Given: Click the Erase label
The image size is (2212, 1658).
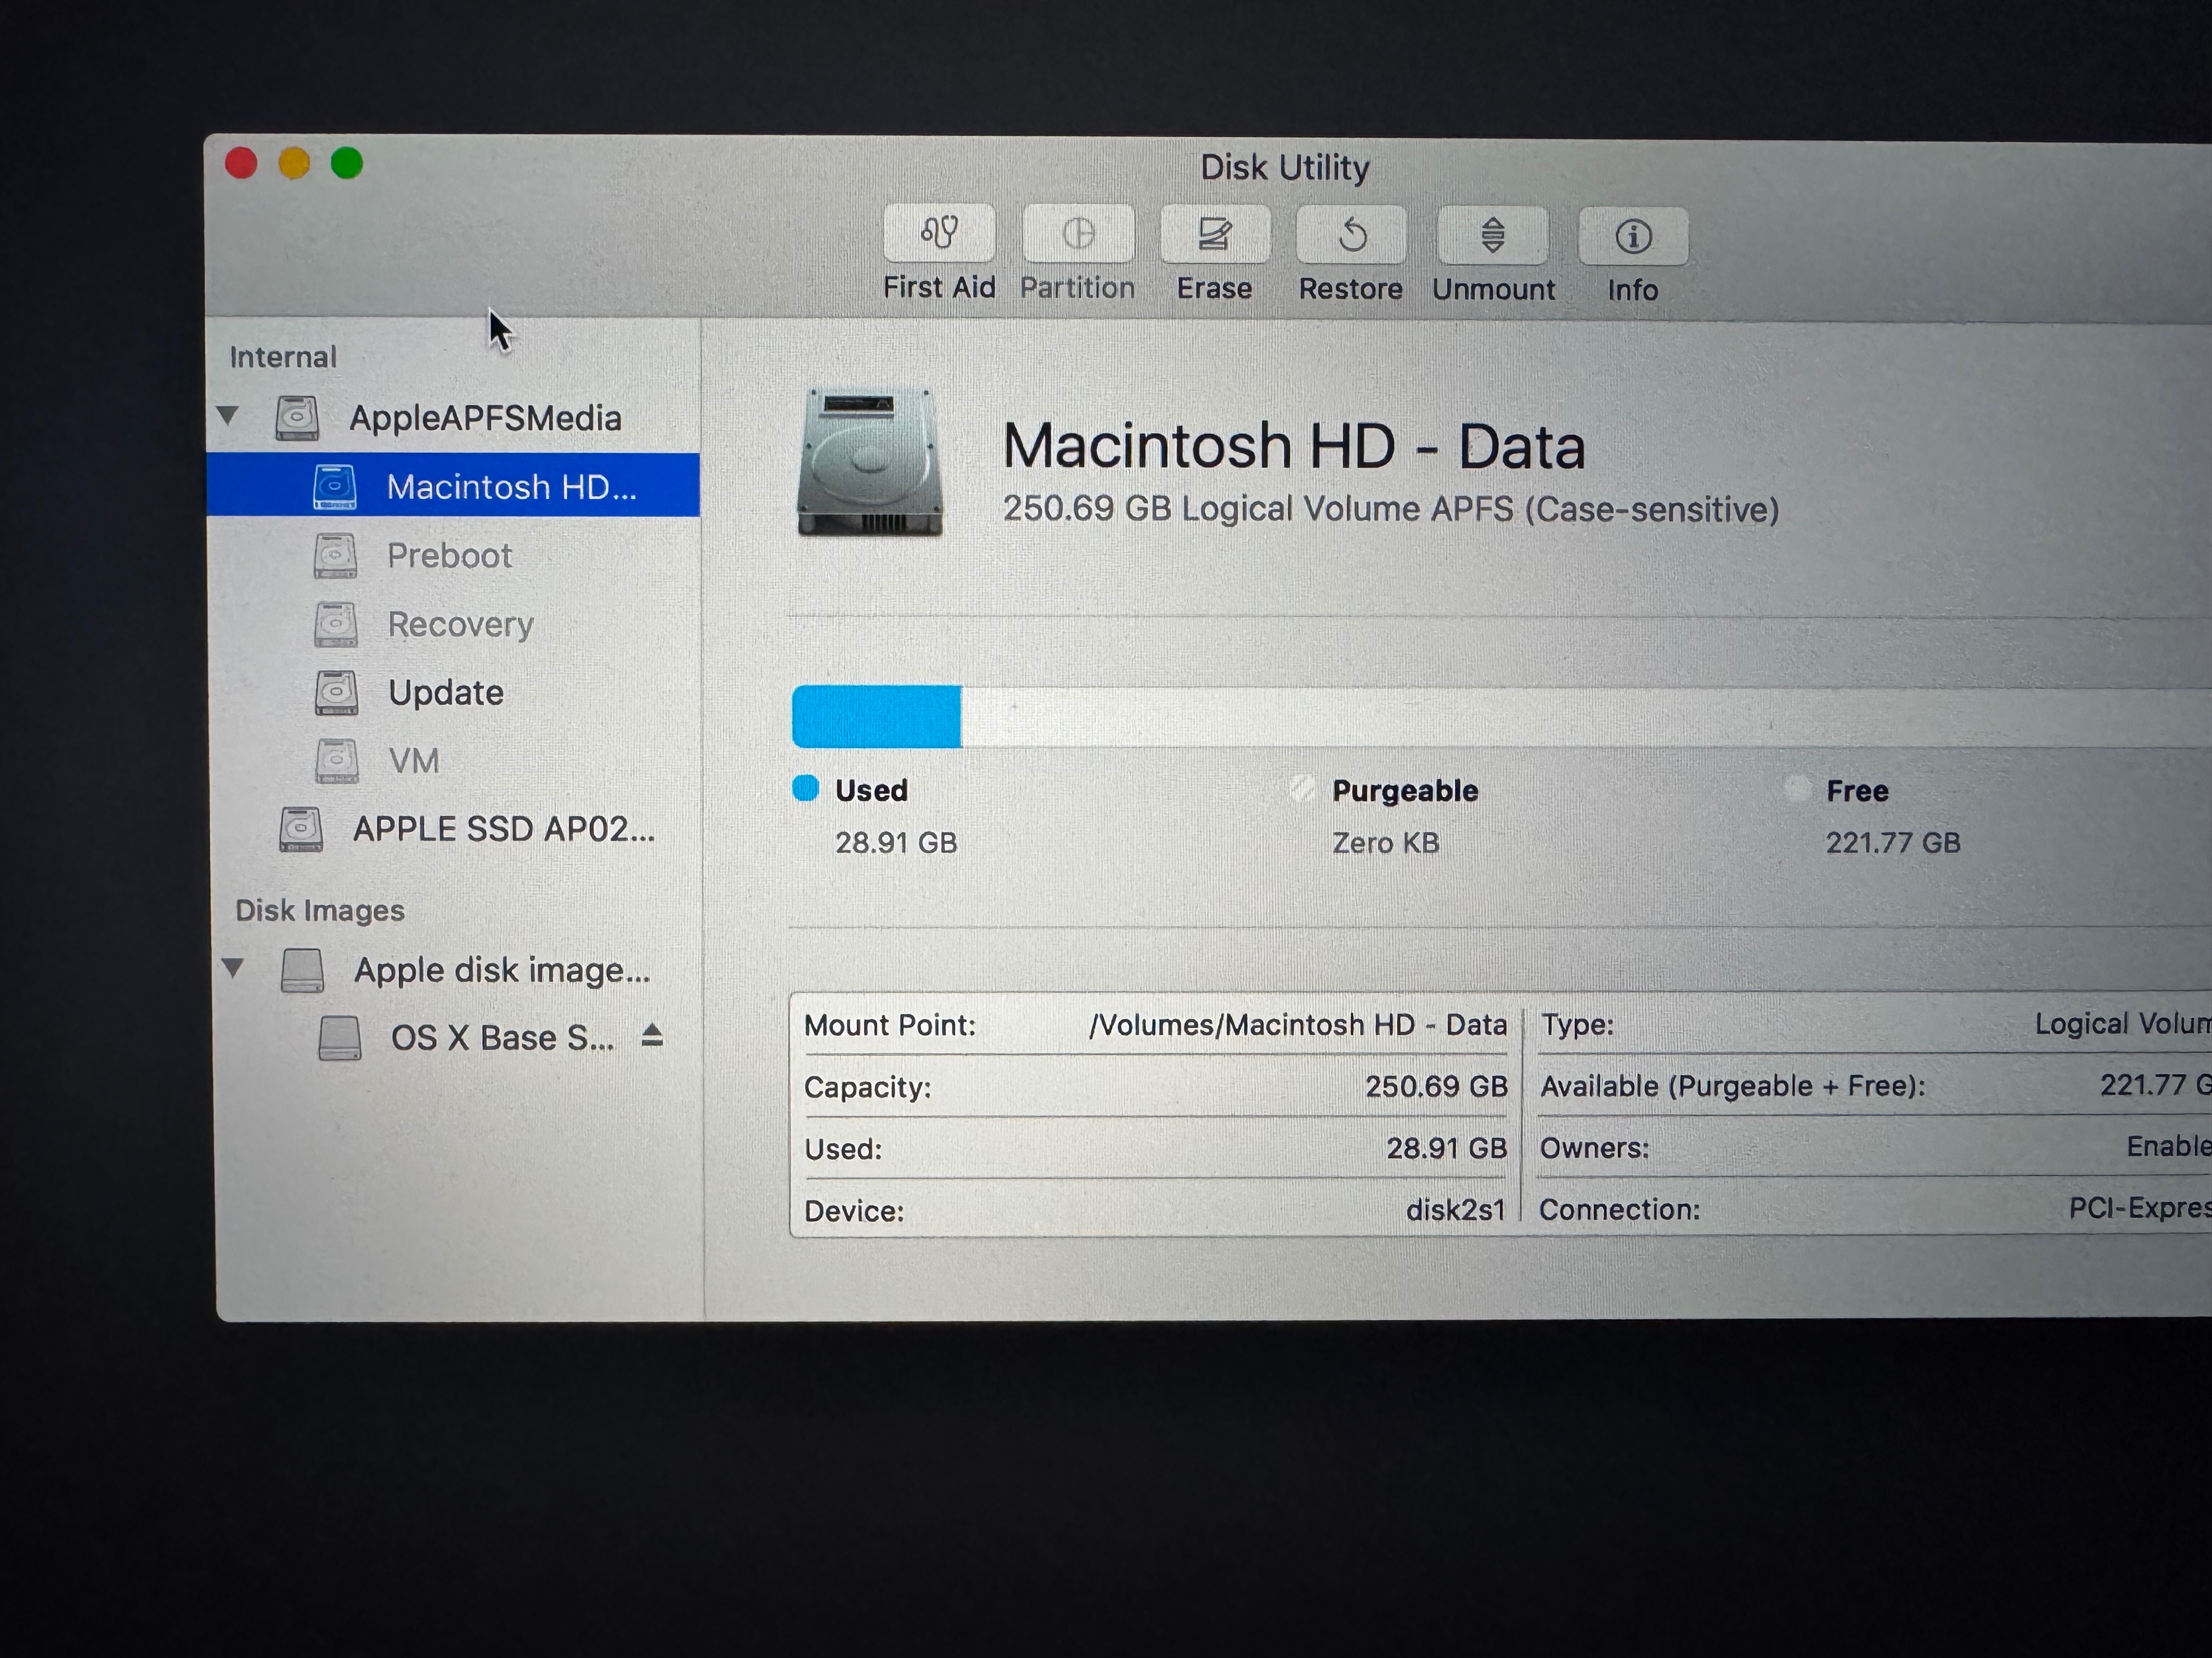Looking at the screenshot, I should pyautogui.click(x=1214, y=289).
